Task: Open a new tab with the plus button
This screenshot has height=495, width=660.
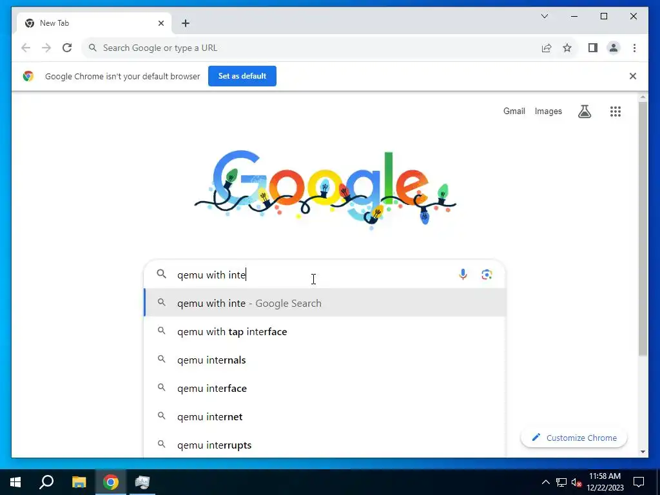Action: point(186,23)
